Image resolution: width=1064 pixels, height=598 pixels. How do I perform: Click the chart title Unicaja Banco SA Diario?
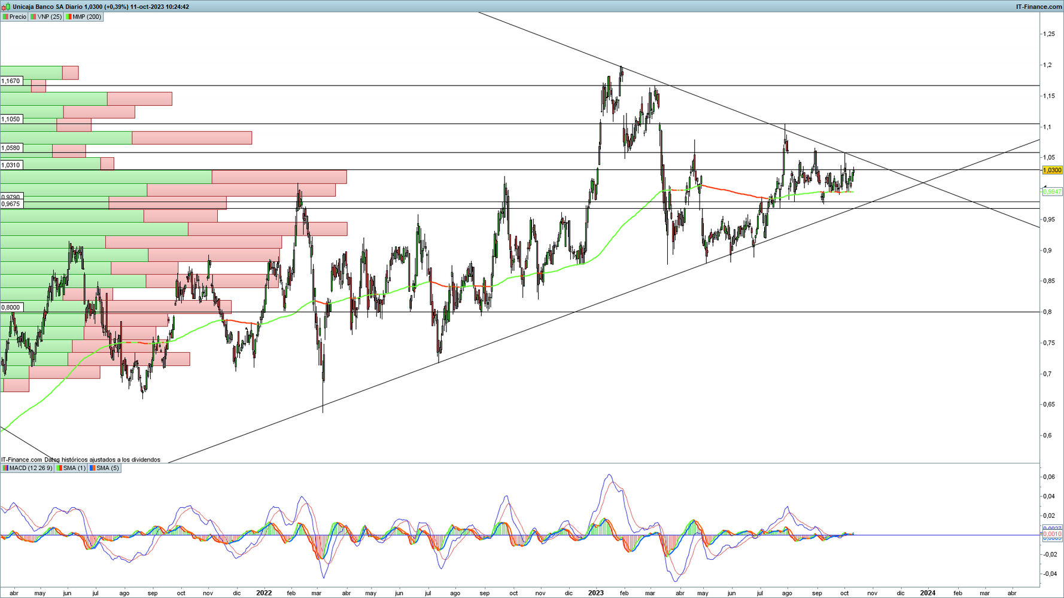48,7
